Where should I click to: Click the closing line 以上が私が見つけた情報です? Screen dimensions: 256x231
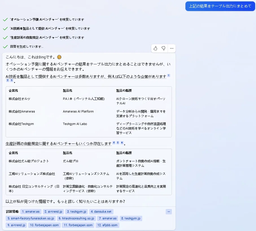pos(65,201)
